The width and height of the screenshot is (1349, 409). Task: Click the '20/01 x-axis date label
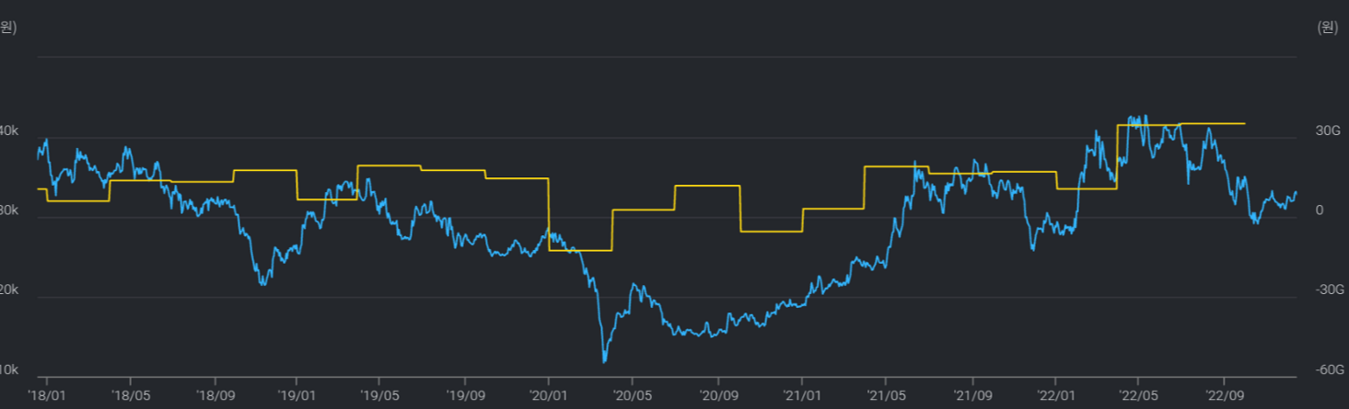coord(548,395)
